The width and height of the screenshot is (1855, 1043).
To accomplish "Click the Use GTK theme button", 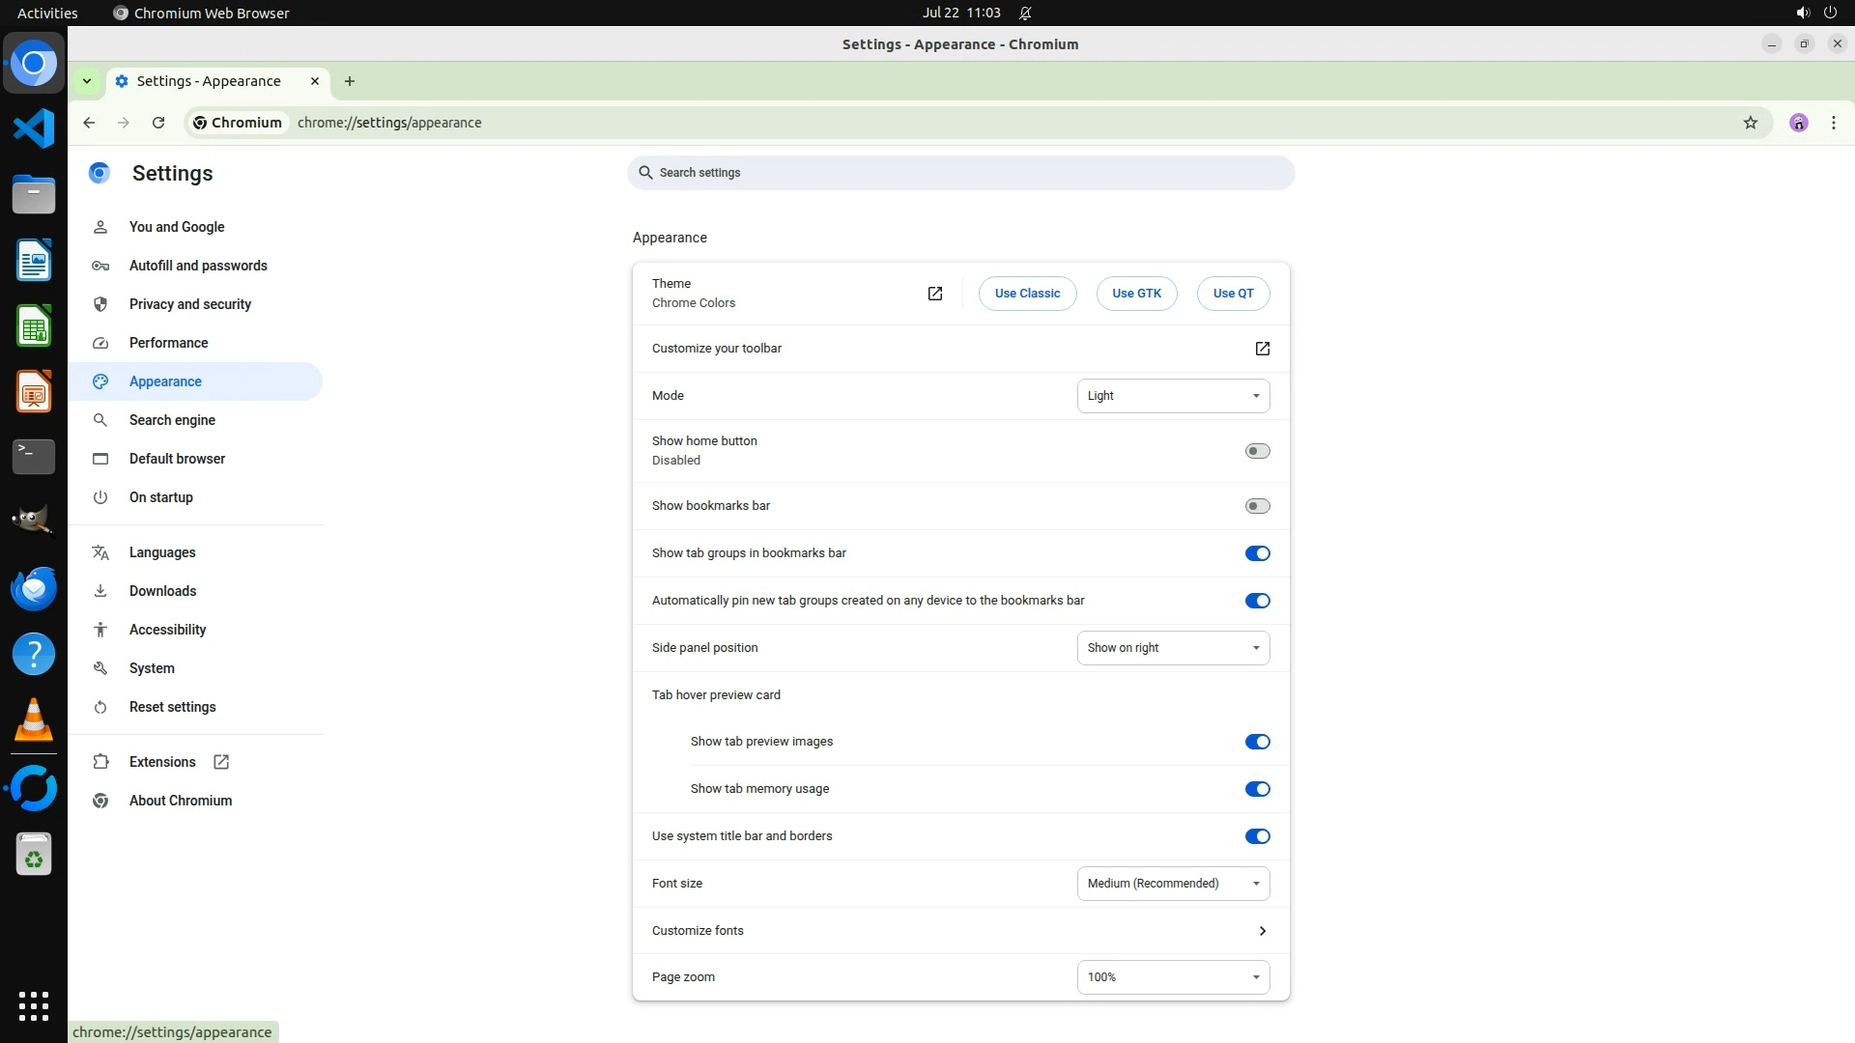I will point(1135,294).
